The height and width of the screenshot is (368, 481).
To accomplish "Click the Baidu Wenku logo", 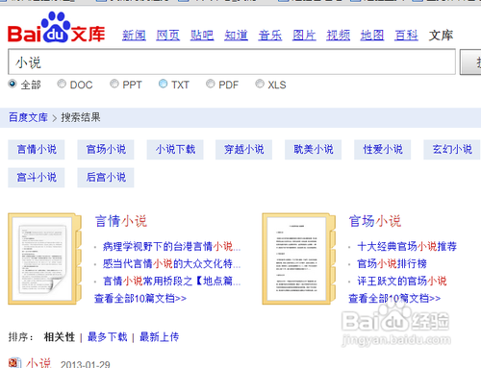I will [x=57, y=28].
